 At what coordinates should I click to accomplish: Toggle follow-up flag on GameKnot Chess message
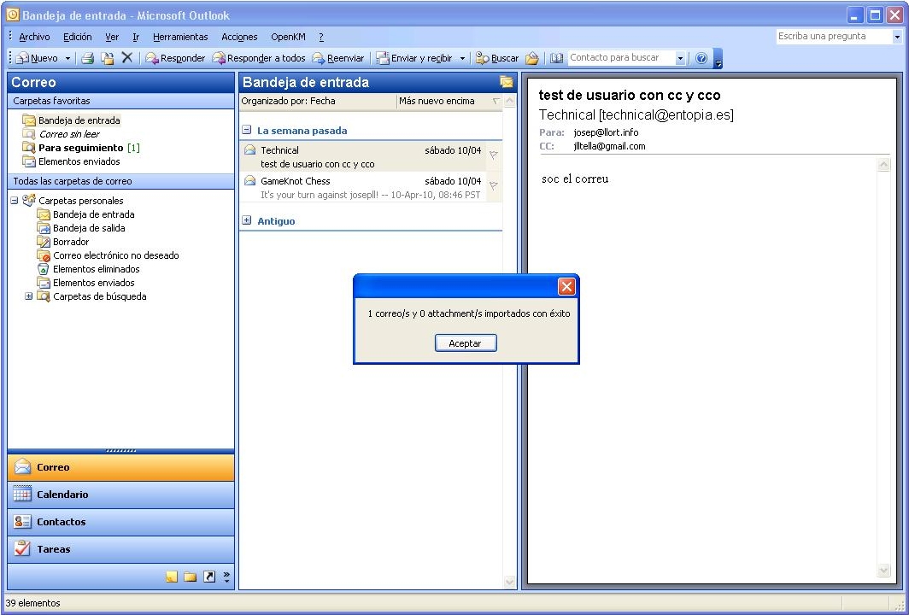(493, 186)
